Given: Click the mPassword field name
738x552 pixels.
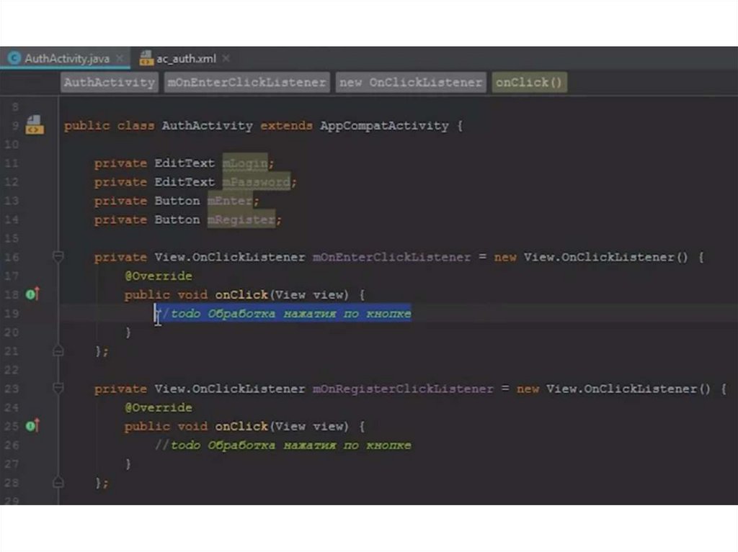Looking at the screenshot, I should pyautogui.click(x=256, y=182).
